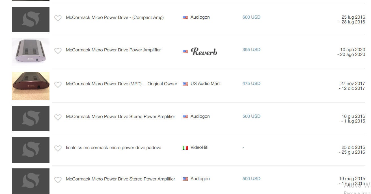Toggle heart on Reverb Power Amplifier listing
371x194 pixels.
pyautogui.click(x=58, y=51)
